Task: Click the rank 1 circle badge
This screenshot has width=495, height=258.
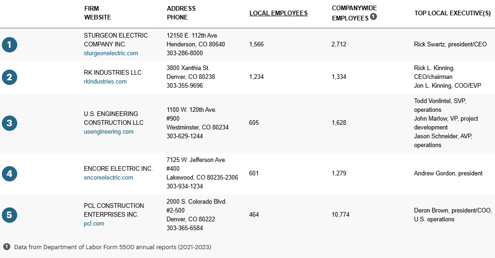Action: click(9, 45)
